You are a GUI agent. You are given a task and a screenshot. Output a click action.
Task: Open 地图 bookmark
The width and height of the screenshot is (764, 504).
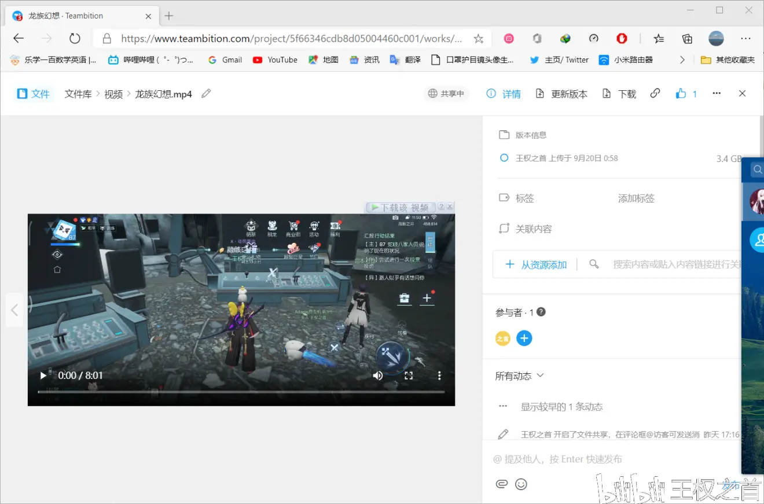(324, 60)
